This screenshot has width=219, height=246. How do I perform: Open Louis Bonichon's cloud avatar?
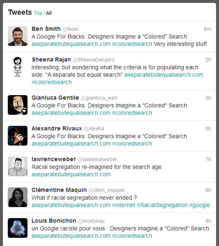click(x=18, y=228)
